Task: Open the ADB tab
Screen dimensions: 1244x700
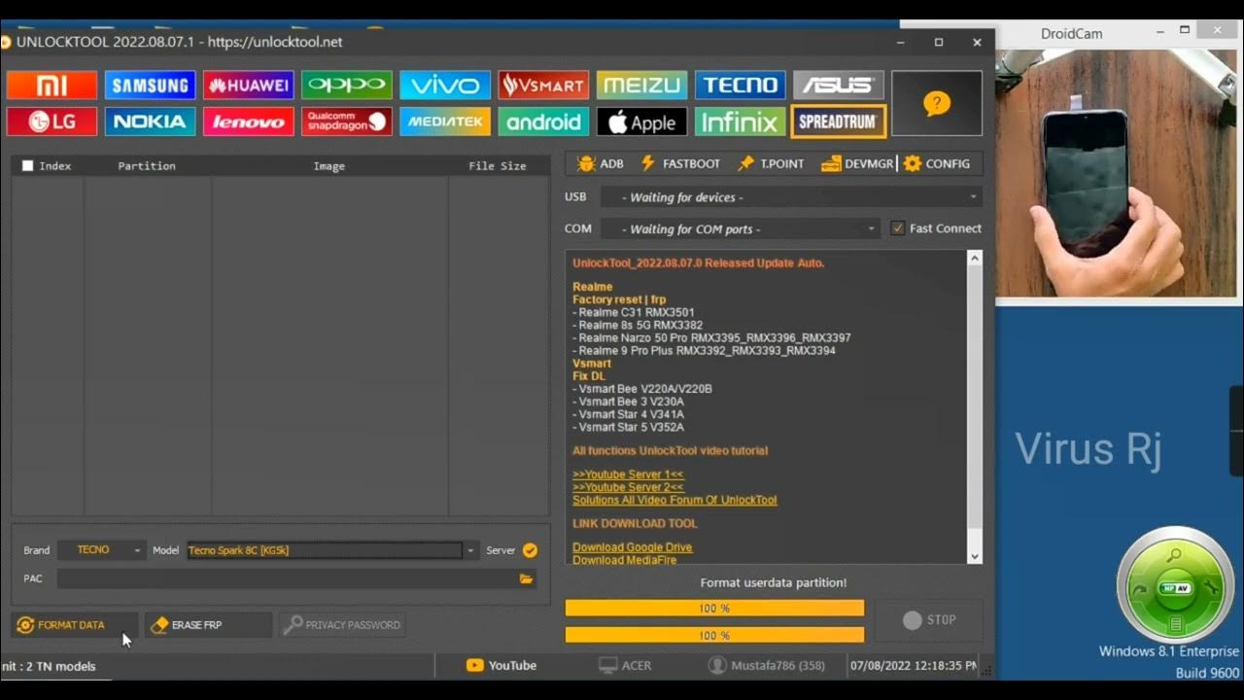Action: pyautogui.click(x=600, y=163)
